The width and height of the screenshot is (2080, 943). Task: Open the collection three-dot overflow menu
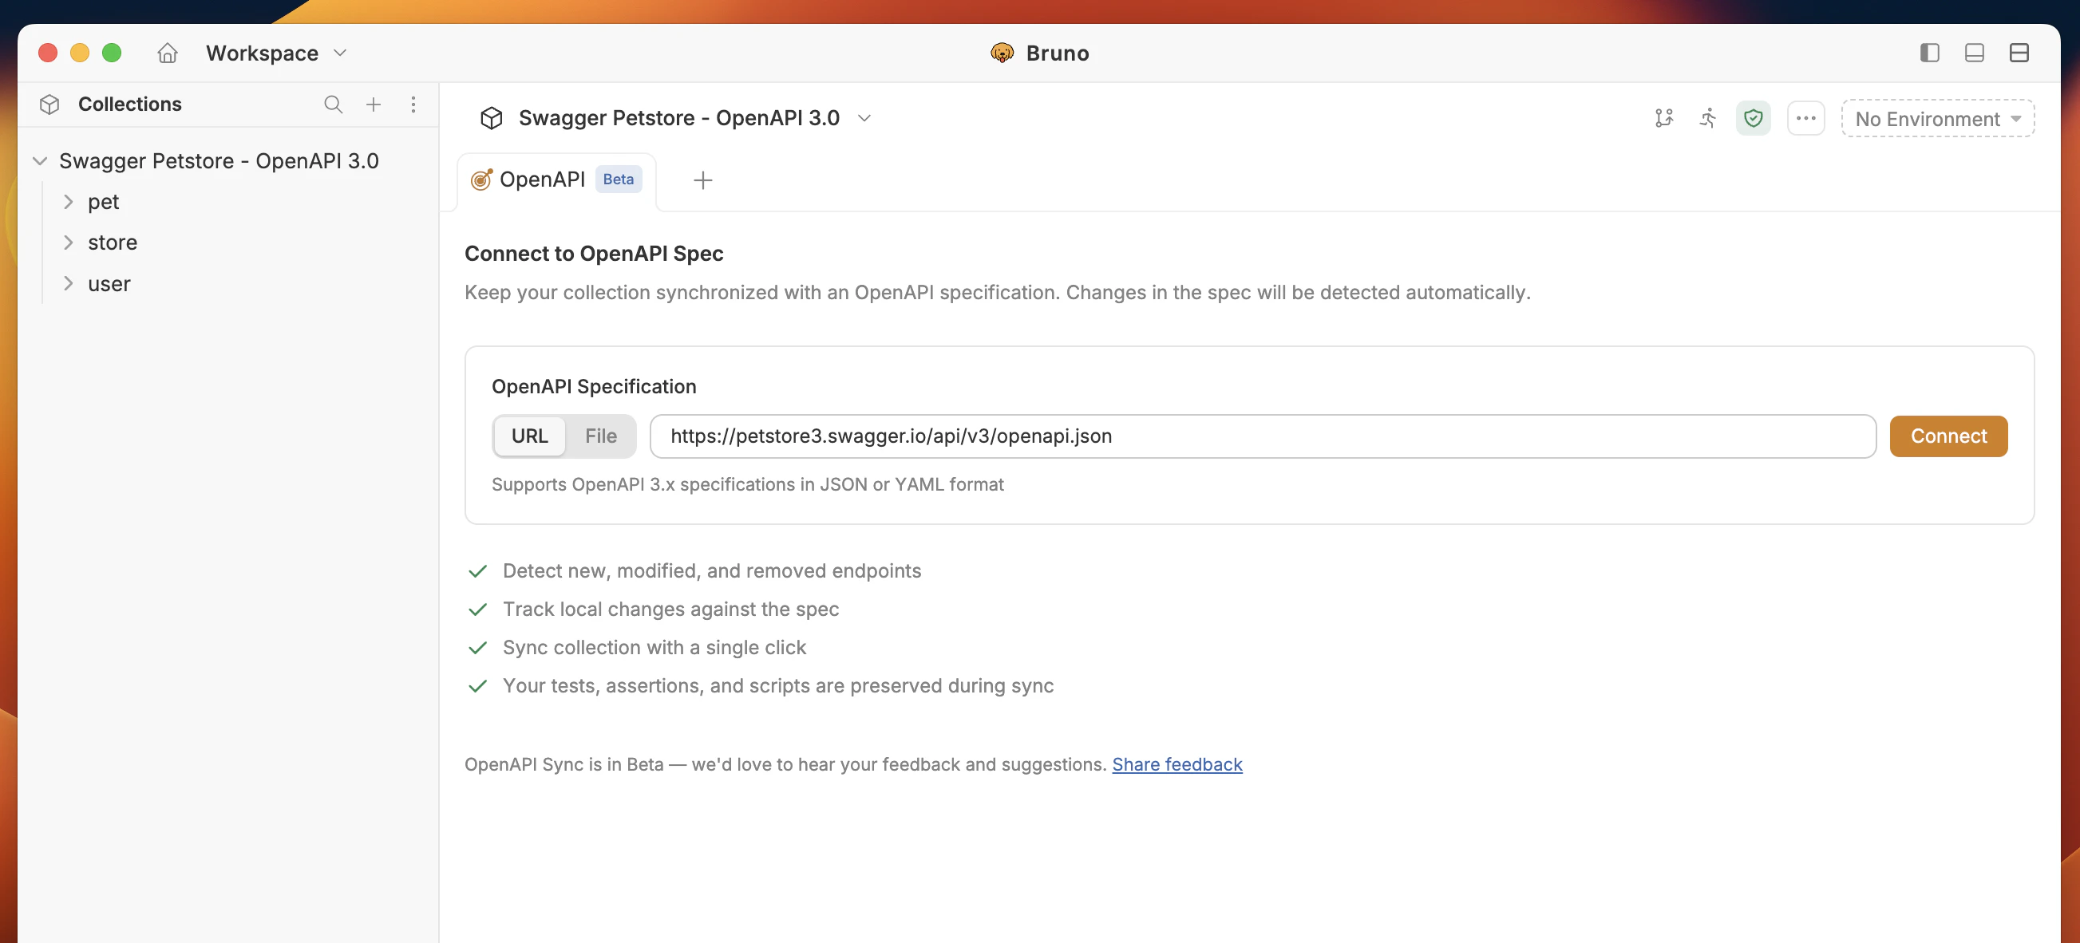point(1806,118)
